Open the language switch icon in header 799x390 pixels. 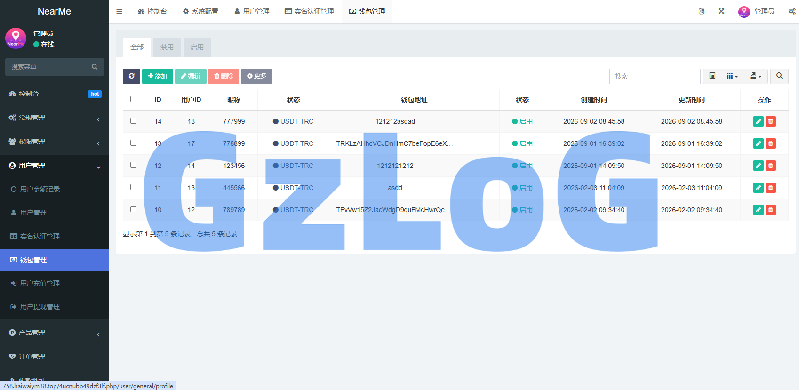coord(702,11)
